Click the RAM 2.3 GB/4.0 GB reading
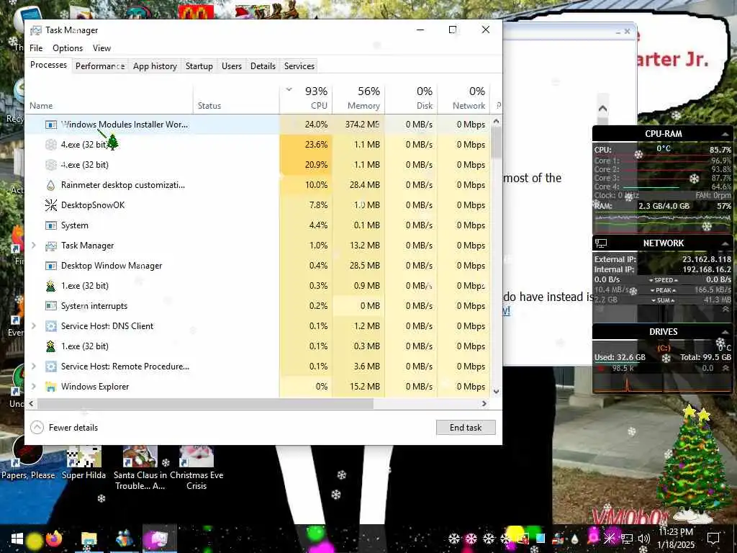The height and width of the screenshot is (553, 737). point(664,206)
